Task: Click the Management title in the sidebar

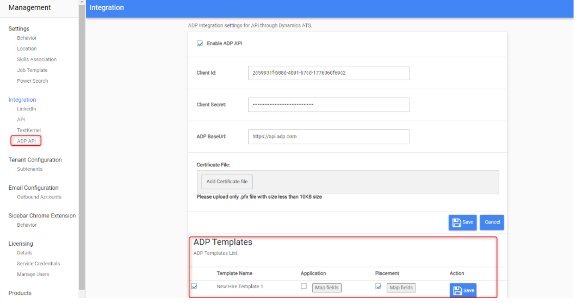Action: click(29, 7)
